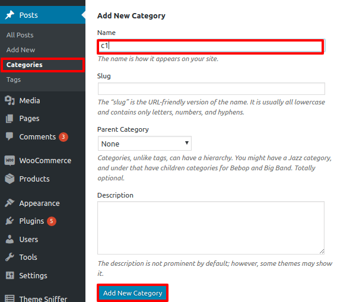
Task: Click into the Slug input field
Action: click(211, 88)
